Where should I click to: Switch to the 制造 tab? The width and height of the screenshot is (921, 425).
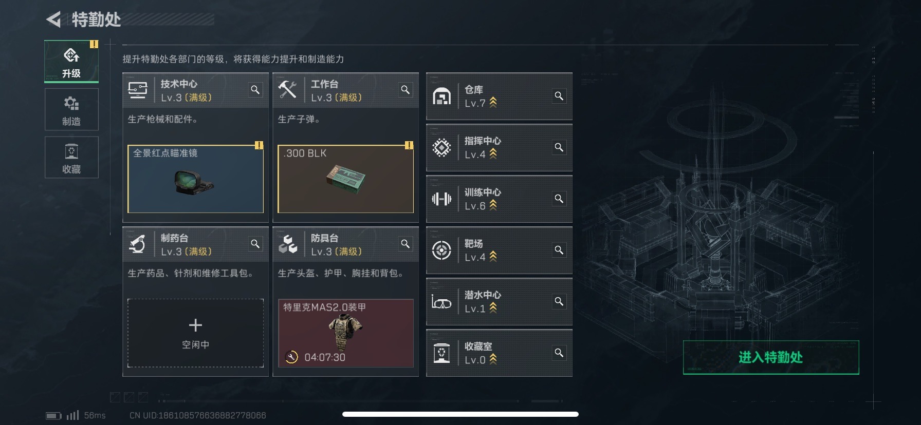[71, 109]
